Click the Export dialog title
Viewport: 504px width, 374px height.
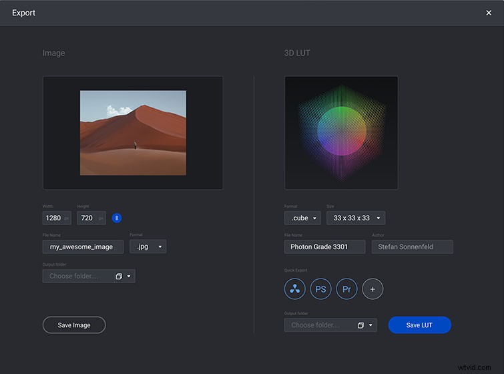coord(23,13)
